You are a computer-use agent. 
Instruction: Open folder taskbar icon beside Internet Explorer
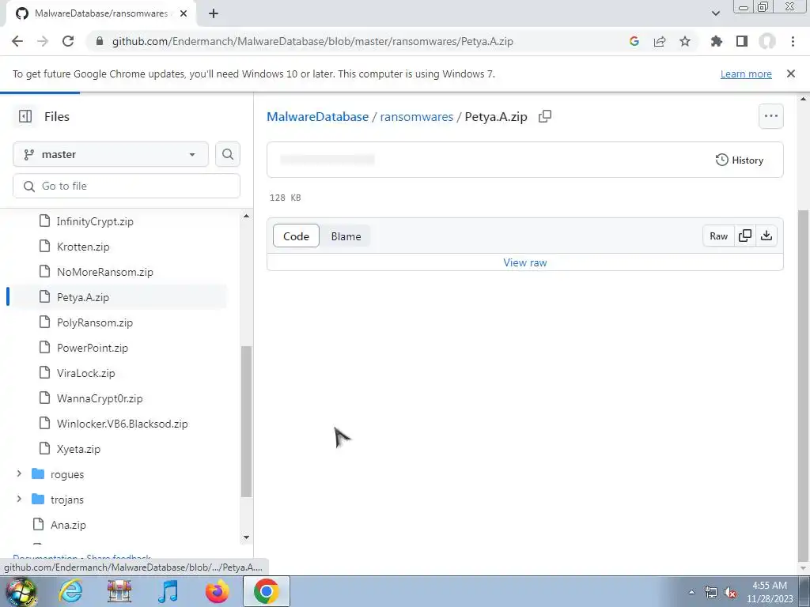119,591
